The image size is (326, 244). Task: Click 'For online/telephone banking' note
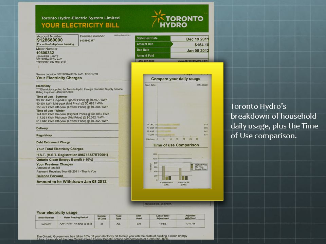[55, 44]
